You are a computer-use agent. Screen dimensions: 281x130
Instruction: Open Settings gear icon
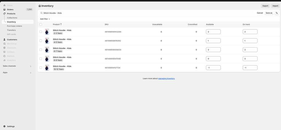pos(4,126)
